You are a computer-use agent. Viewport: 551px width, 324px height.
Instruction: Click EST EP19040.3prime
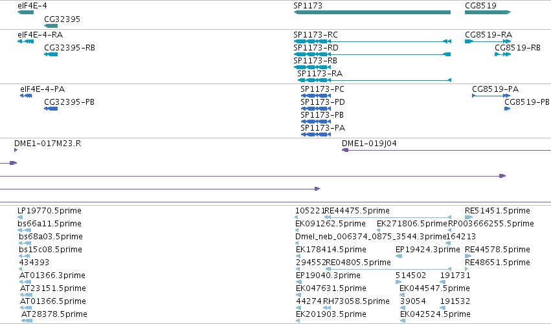pos(298,282)
